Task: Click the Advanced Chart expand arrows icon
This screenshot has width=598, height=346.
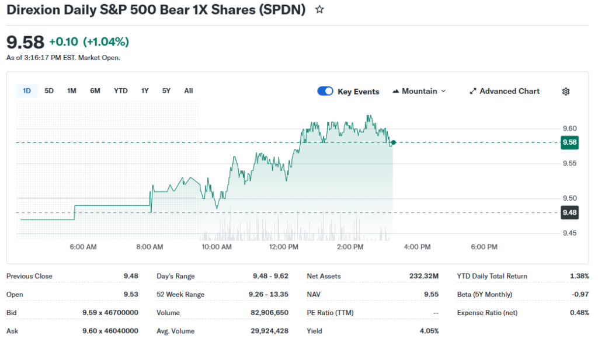Action: [473, 92]
